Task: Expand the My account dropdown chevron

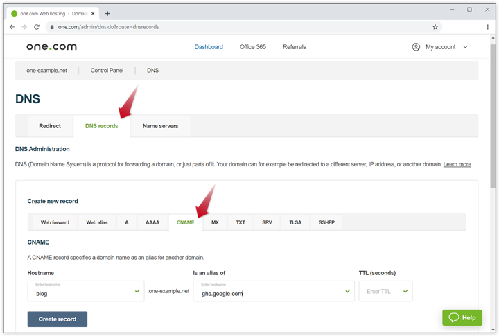Action: (x=465, y=47)
